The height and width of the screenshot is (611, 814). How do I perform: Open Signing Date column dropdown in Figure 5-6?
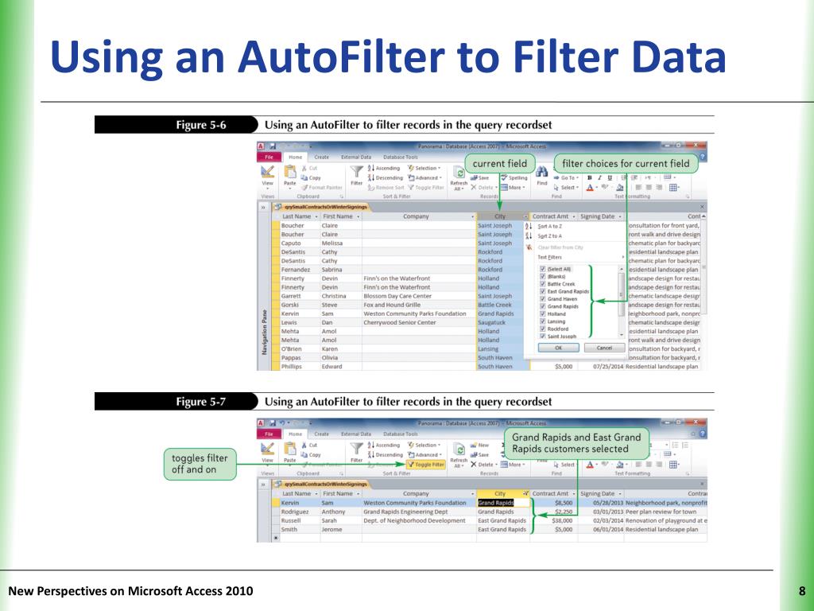[620, 216]
